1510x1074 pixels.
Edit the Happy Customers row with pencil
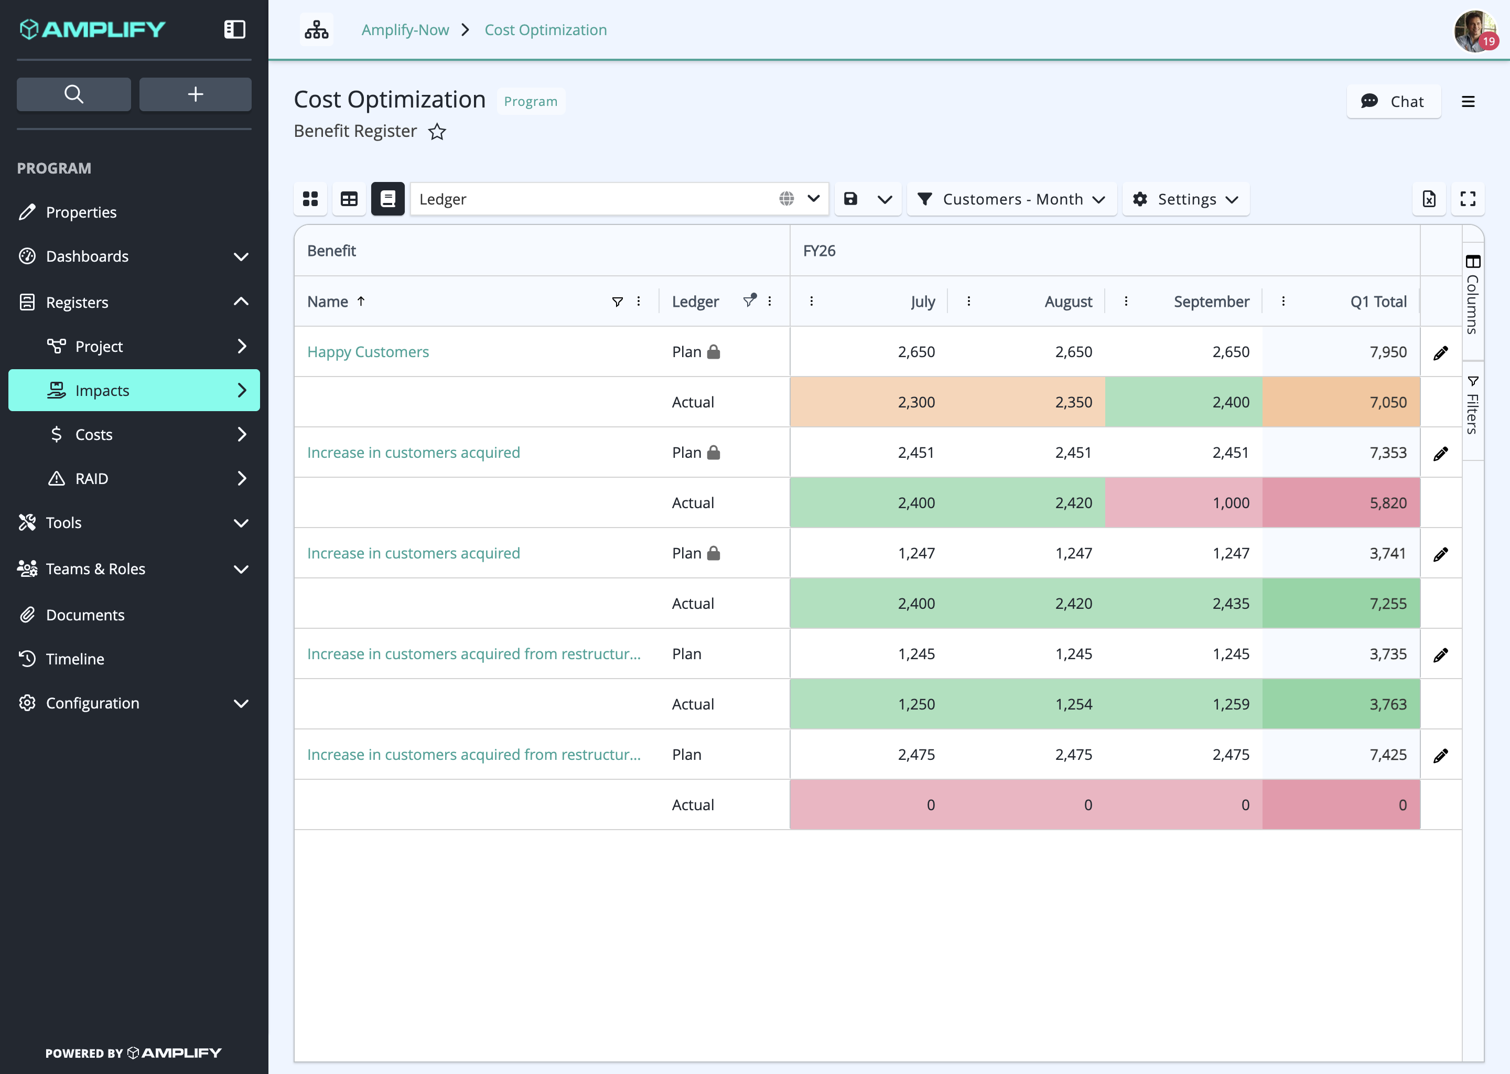click(x=1441, y=352)
